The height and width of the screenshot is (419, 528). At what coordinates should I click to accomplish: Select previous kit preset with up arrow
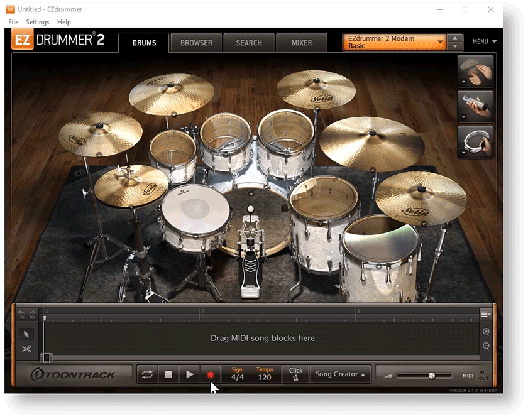(x=455, y=38)
